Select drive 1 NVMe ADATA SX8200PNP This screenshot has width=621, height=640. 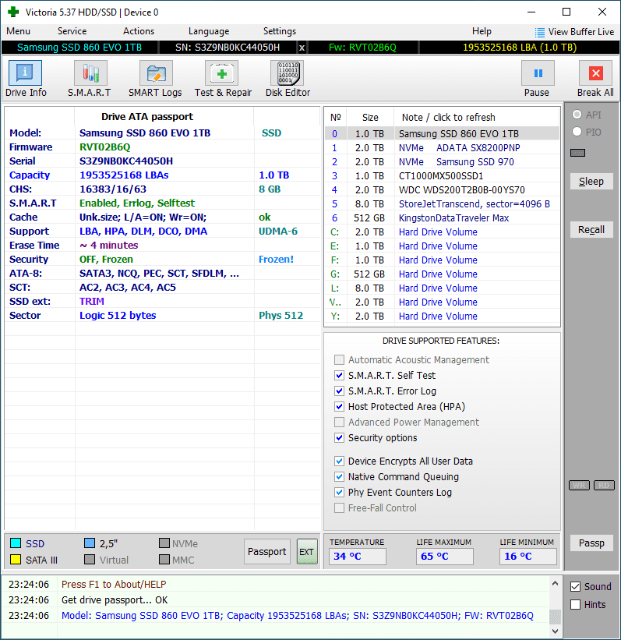click(443, 148)
